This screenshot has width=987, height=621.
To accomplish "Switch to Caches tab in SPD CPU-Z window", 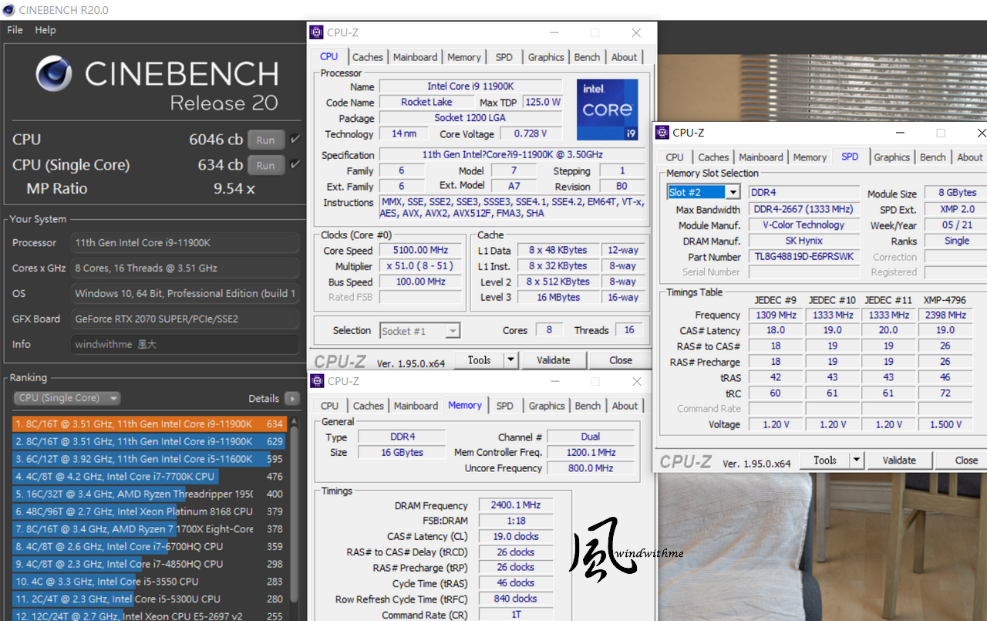I will (713, 157).
